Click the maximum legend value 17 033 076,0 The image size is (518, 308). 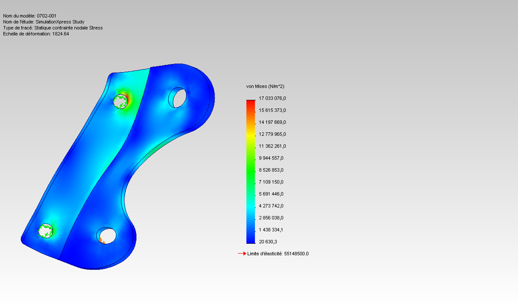pyautogui.click(x=272, y=98)
